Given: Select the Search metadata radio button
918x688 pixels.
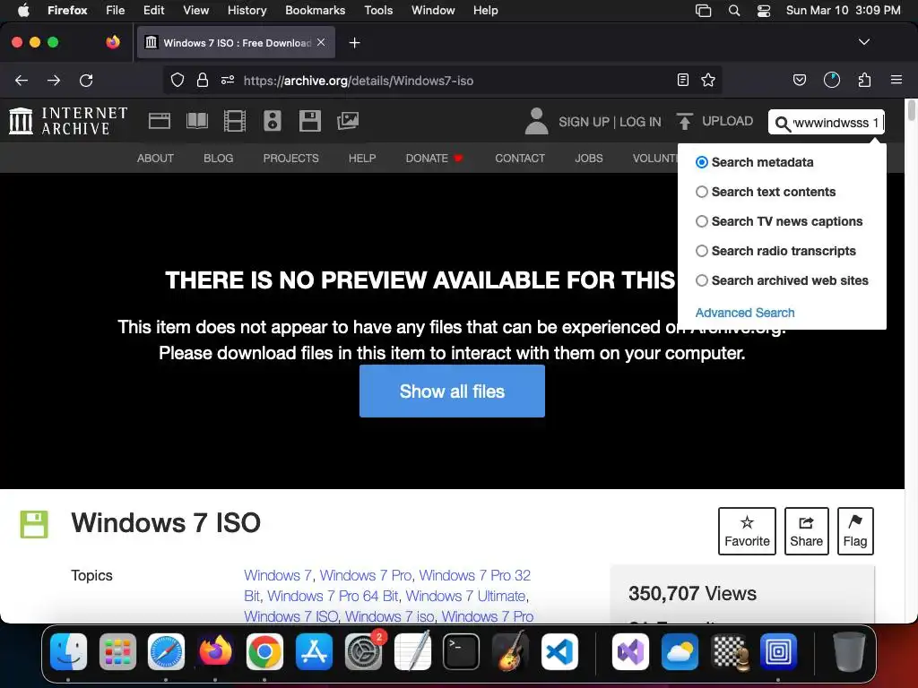Looking at the screenshot, I should tap(701, 162).
